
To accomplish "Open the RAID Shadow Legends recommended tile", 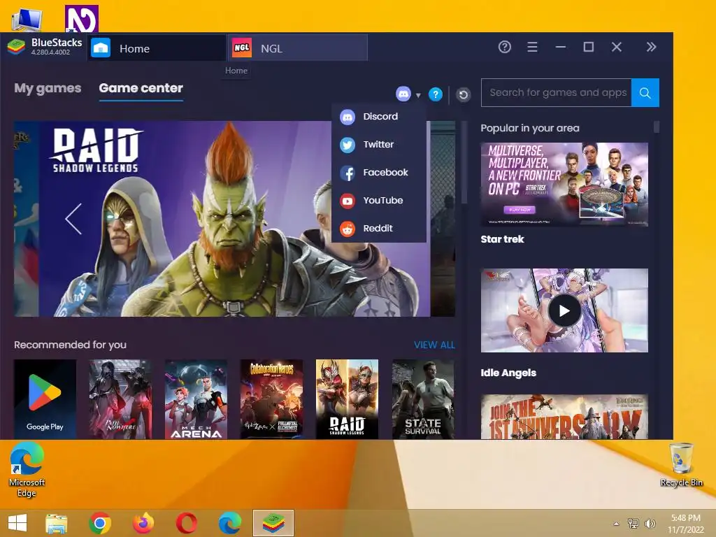I will coord(347,399).
